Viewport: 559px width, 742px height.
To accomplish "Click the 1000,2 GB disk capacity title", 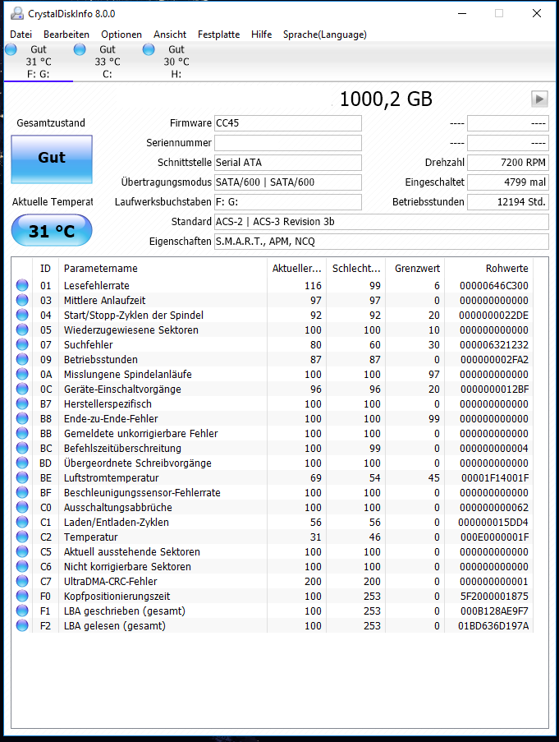I will (x=386, y=99).
